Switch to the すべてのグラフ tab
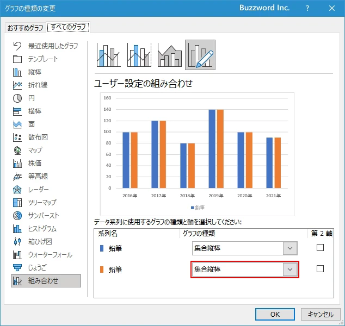This screenshot has height=326, width=345. point(68,27)
